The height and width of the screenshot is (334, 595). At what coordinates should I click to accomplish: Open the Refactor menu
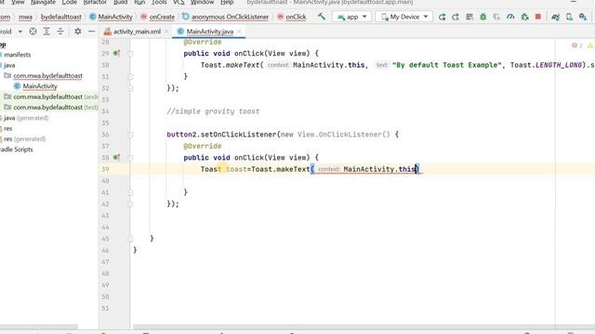coord(95,2)
